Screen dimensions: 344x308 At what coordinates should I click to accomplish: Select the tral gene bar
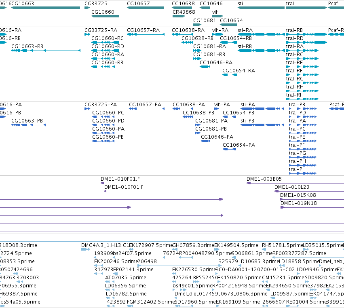[x=306, y=8]
